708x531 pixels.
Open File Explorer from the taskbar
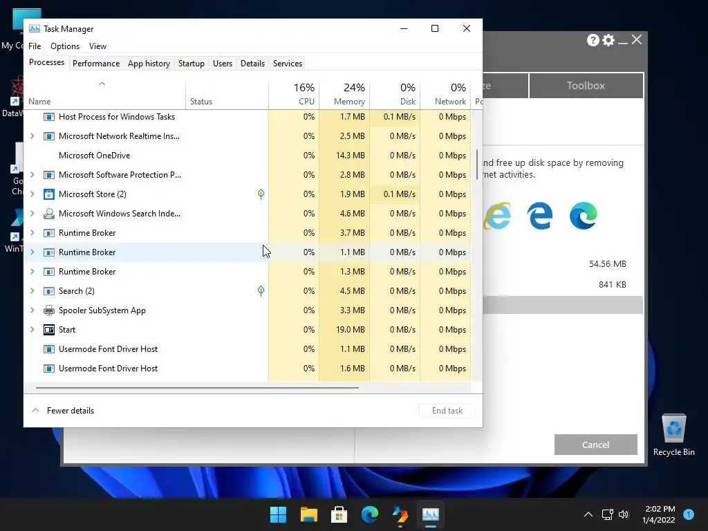point(309,514)
